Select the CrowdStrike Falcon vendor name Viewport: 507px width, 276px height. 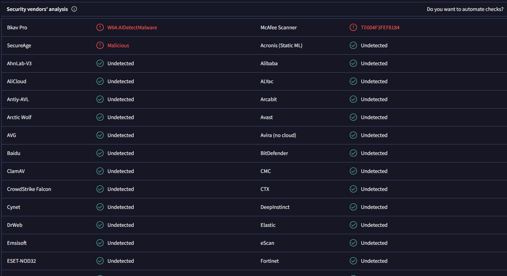pyautogui.click(x=29, y=189)
